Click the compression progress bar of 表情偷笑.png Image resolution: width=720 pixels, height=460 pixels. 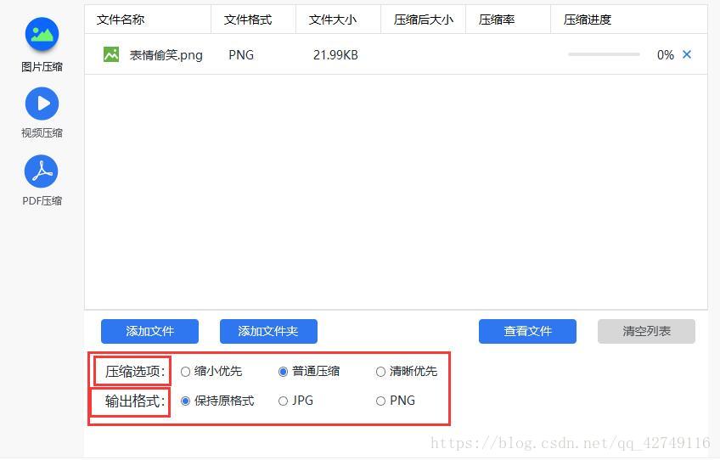coord(604,54)
